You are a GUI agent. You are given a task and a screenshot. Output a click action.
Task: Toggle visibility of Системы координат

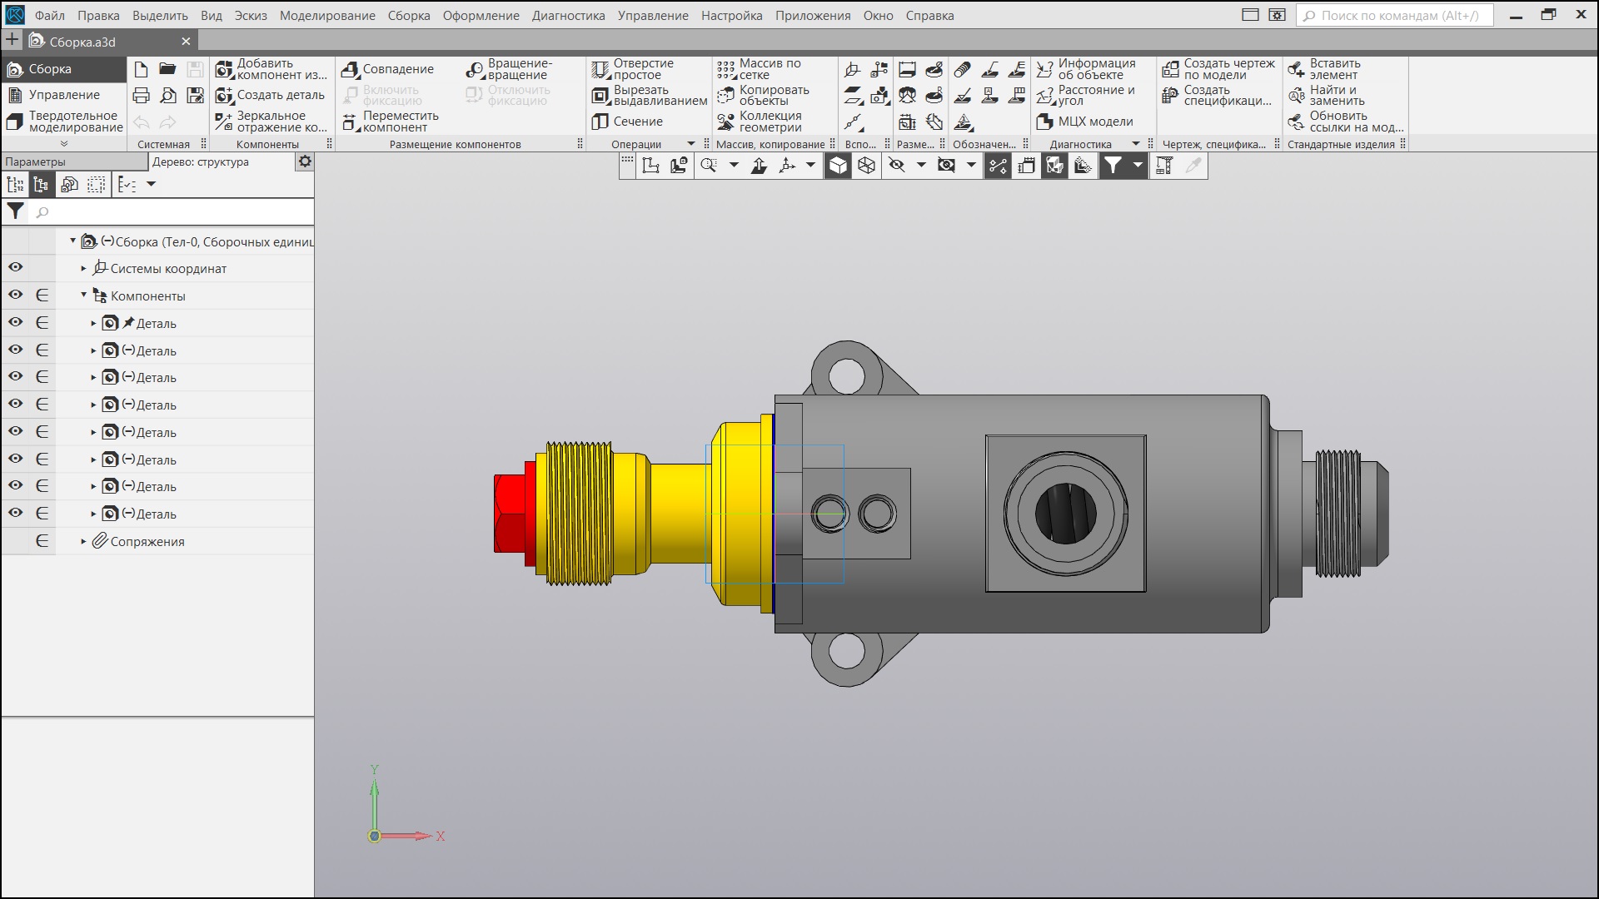[15, 267]
